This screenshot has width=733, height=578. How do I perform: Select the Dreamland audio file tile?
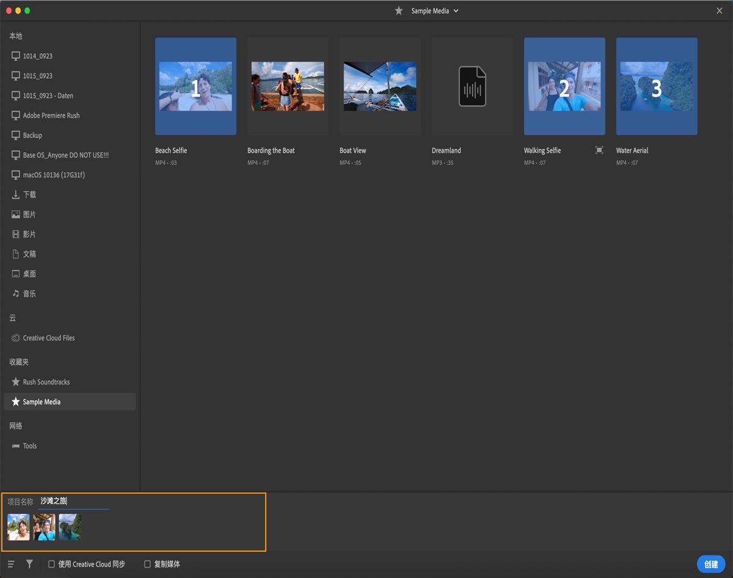pyautogui.click(x=472, y=86)
